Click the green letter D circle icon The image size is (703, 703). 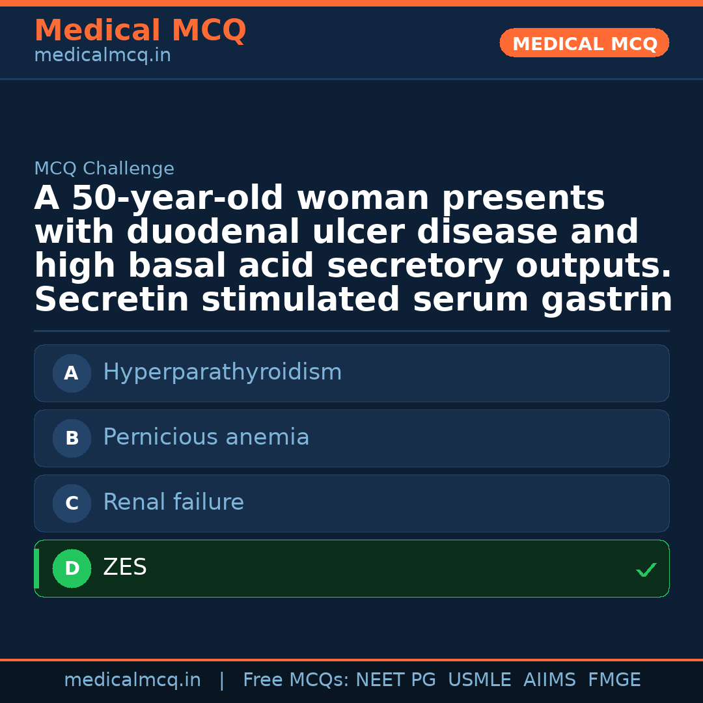[x=72, y=569]
